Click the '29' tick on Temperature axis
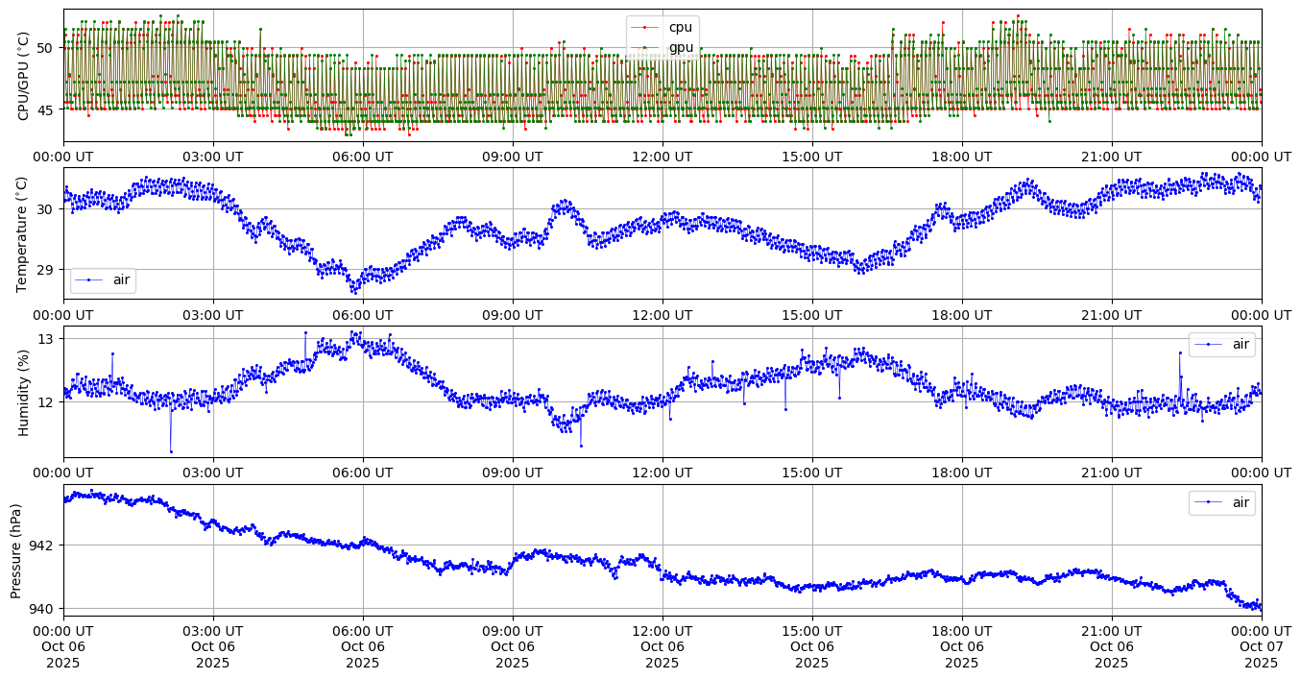 [46, 270]
